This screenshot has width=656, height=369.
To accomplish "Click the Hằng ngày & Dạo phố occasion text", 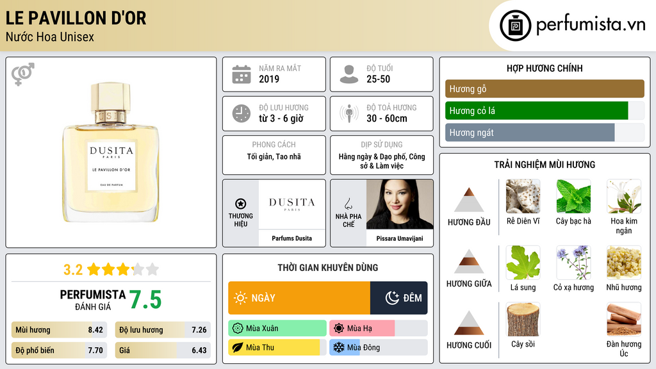I will [382, 161].
